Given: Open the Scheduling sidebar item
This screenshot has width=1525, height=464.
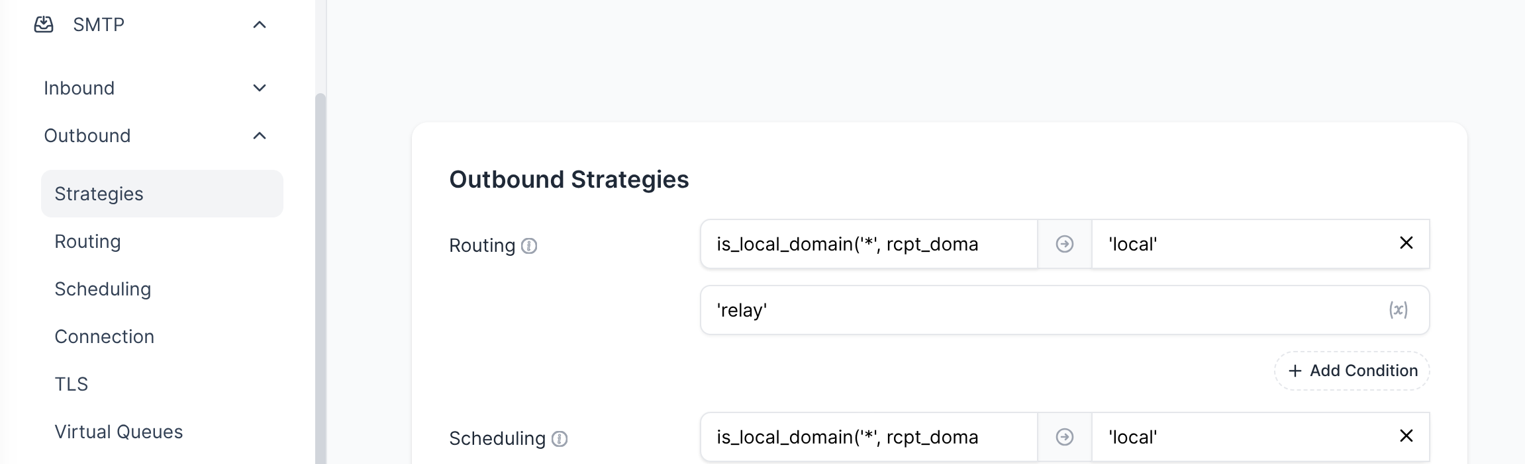Looking at the screenshot, I should click(x=103, y=289).
